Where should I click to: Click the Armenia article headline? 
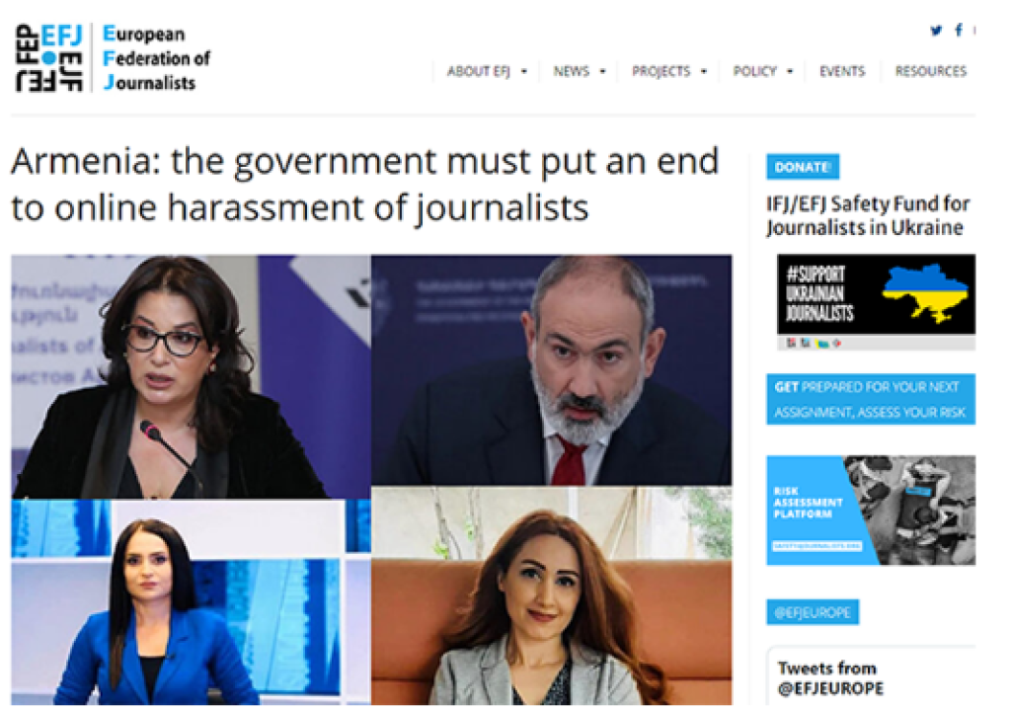[x=364, y=185]
